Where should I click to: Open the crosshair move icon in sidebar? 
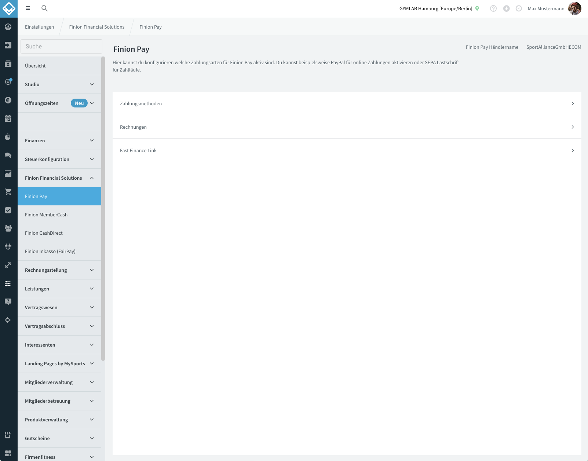pyautogui.click(x=8, y=320)
